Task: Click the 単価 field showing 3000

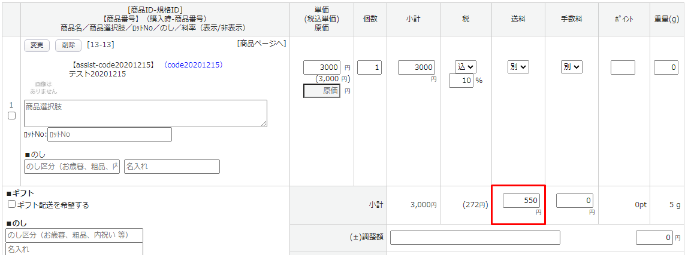Action: pos(322,67)
